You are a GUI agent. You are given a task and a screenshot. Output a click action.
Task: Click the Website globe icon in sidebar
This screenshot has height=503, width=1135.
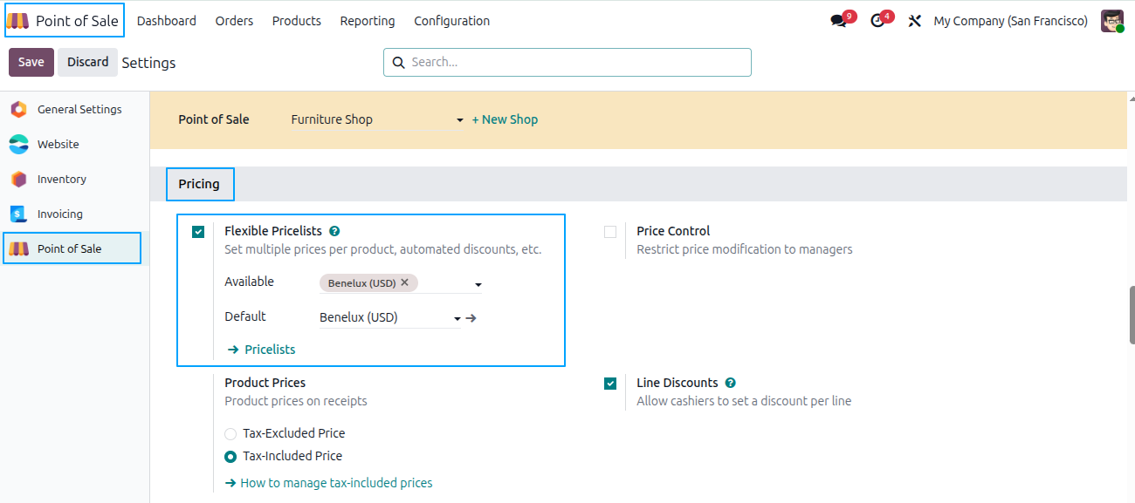18,145
